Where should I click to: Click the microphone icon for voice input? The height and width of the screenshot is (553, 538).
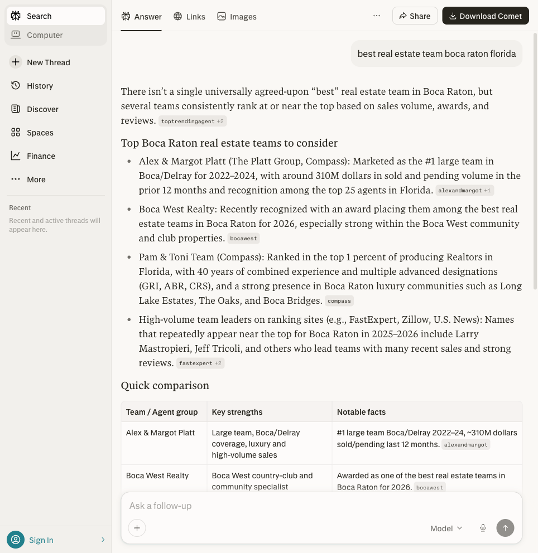click(x=483, y=528)
